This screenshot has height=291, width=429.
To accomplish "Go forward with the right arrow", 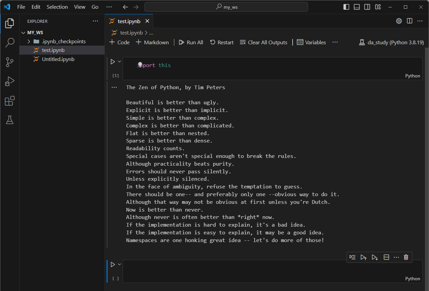I will tap(136, 7).
